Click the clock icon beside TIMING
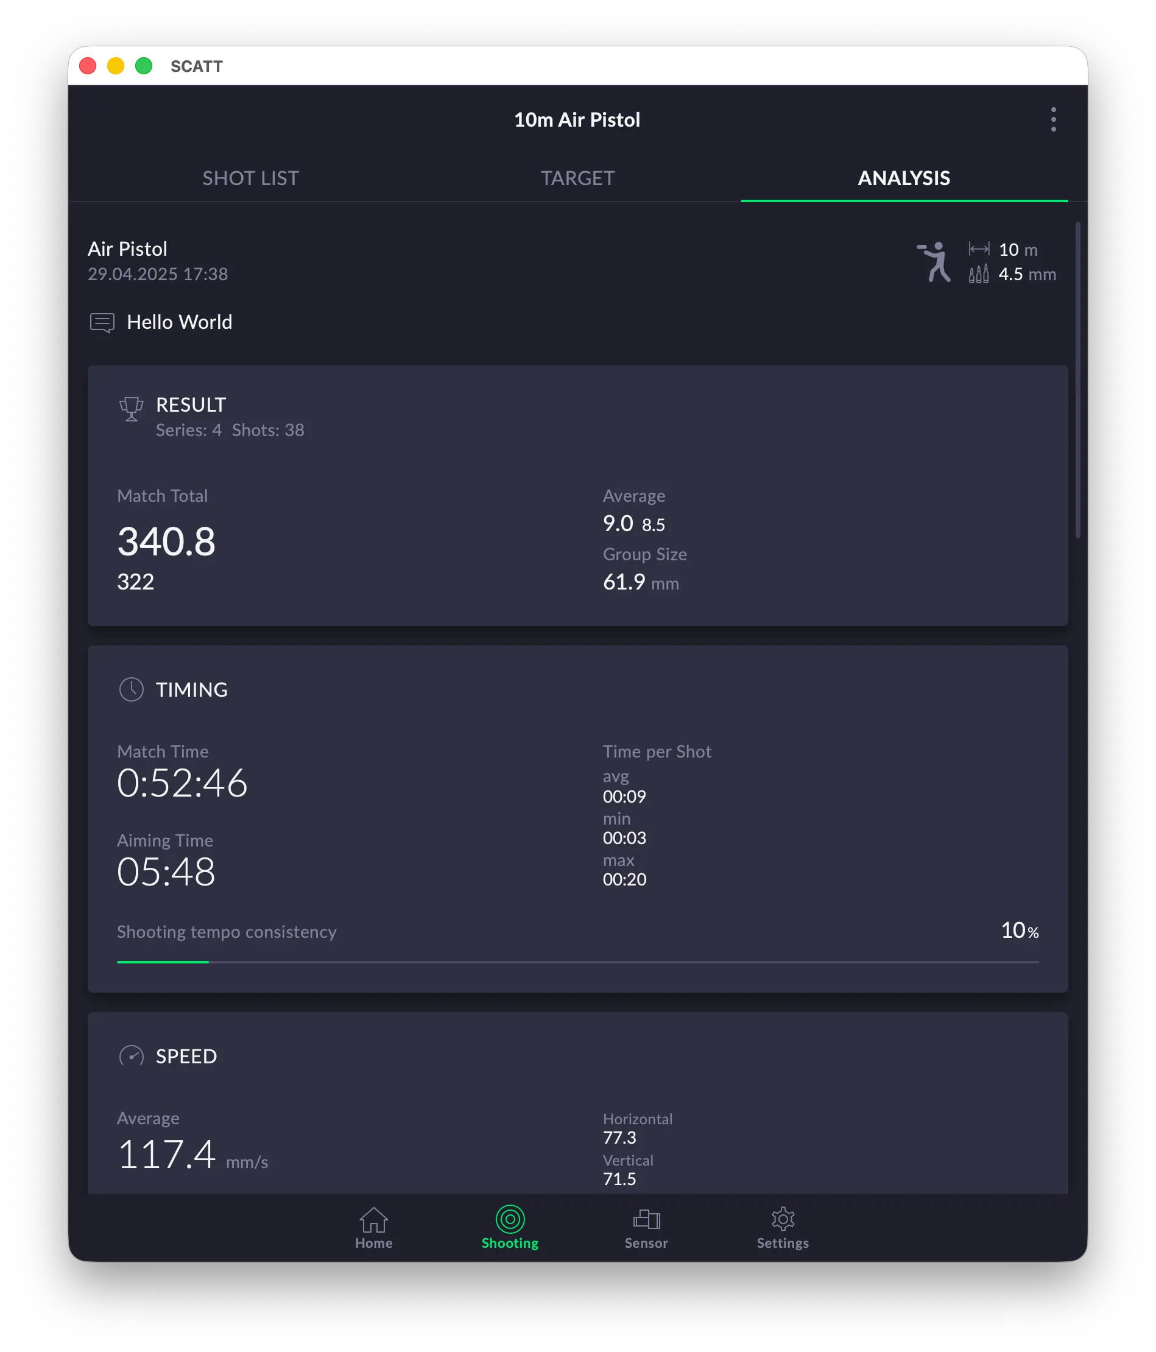The height and width of the screenshot is (1352, 1156). [130, 689]
